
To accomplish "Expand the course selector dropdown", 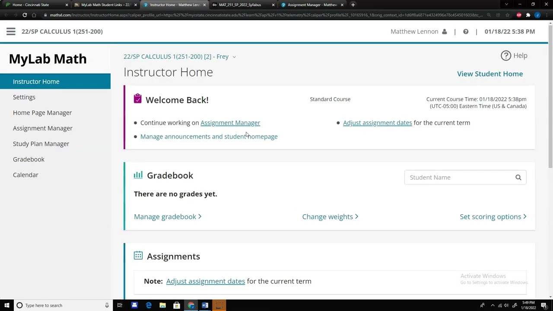I will [x=234, y=57].
